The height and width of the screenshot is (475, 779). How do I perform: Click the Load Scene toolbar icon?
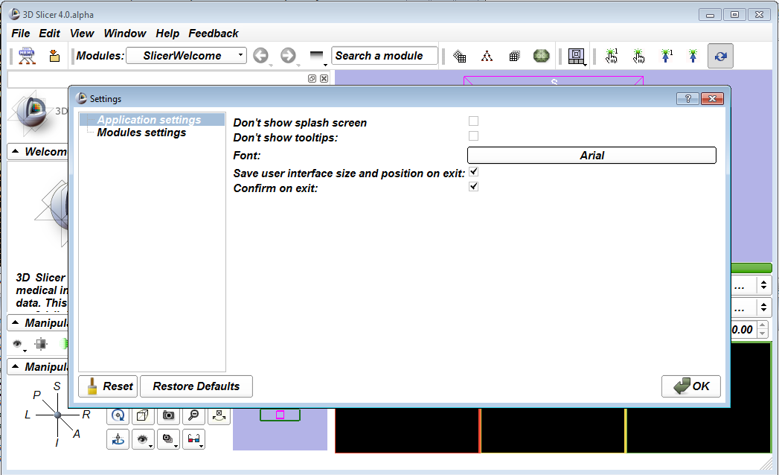(x=28, y=56)
